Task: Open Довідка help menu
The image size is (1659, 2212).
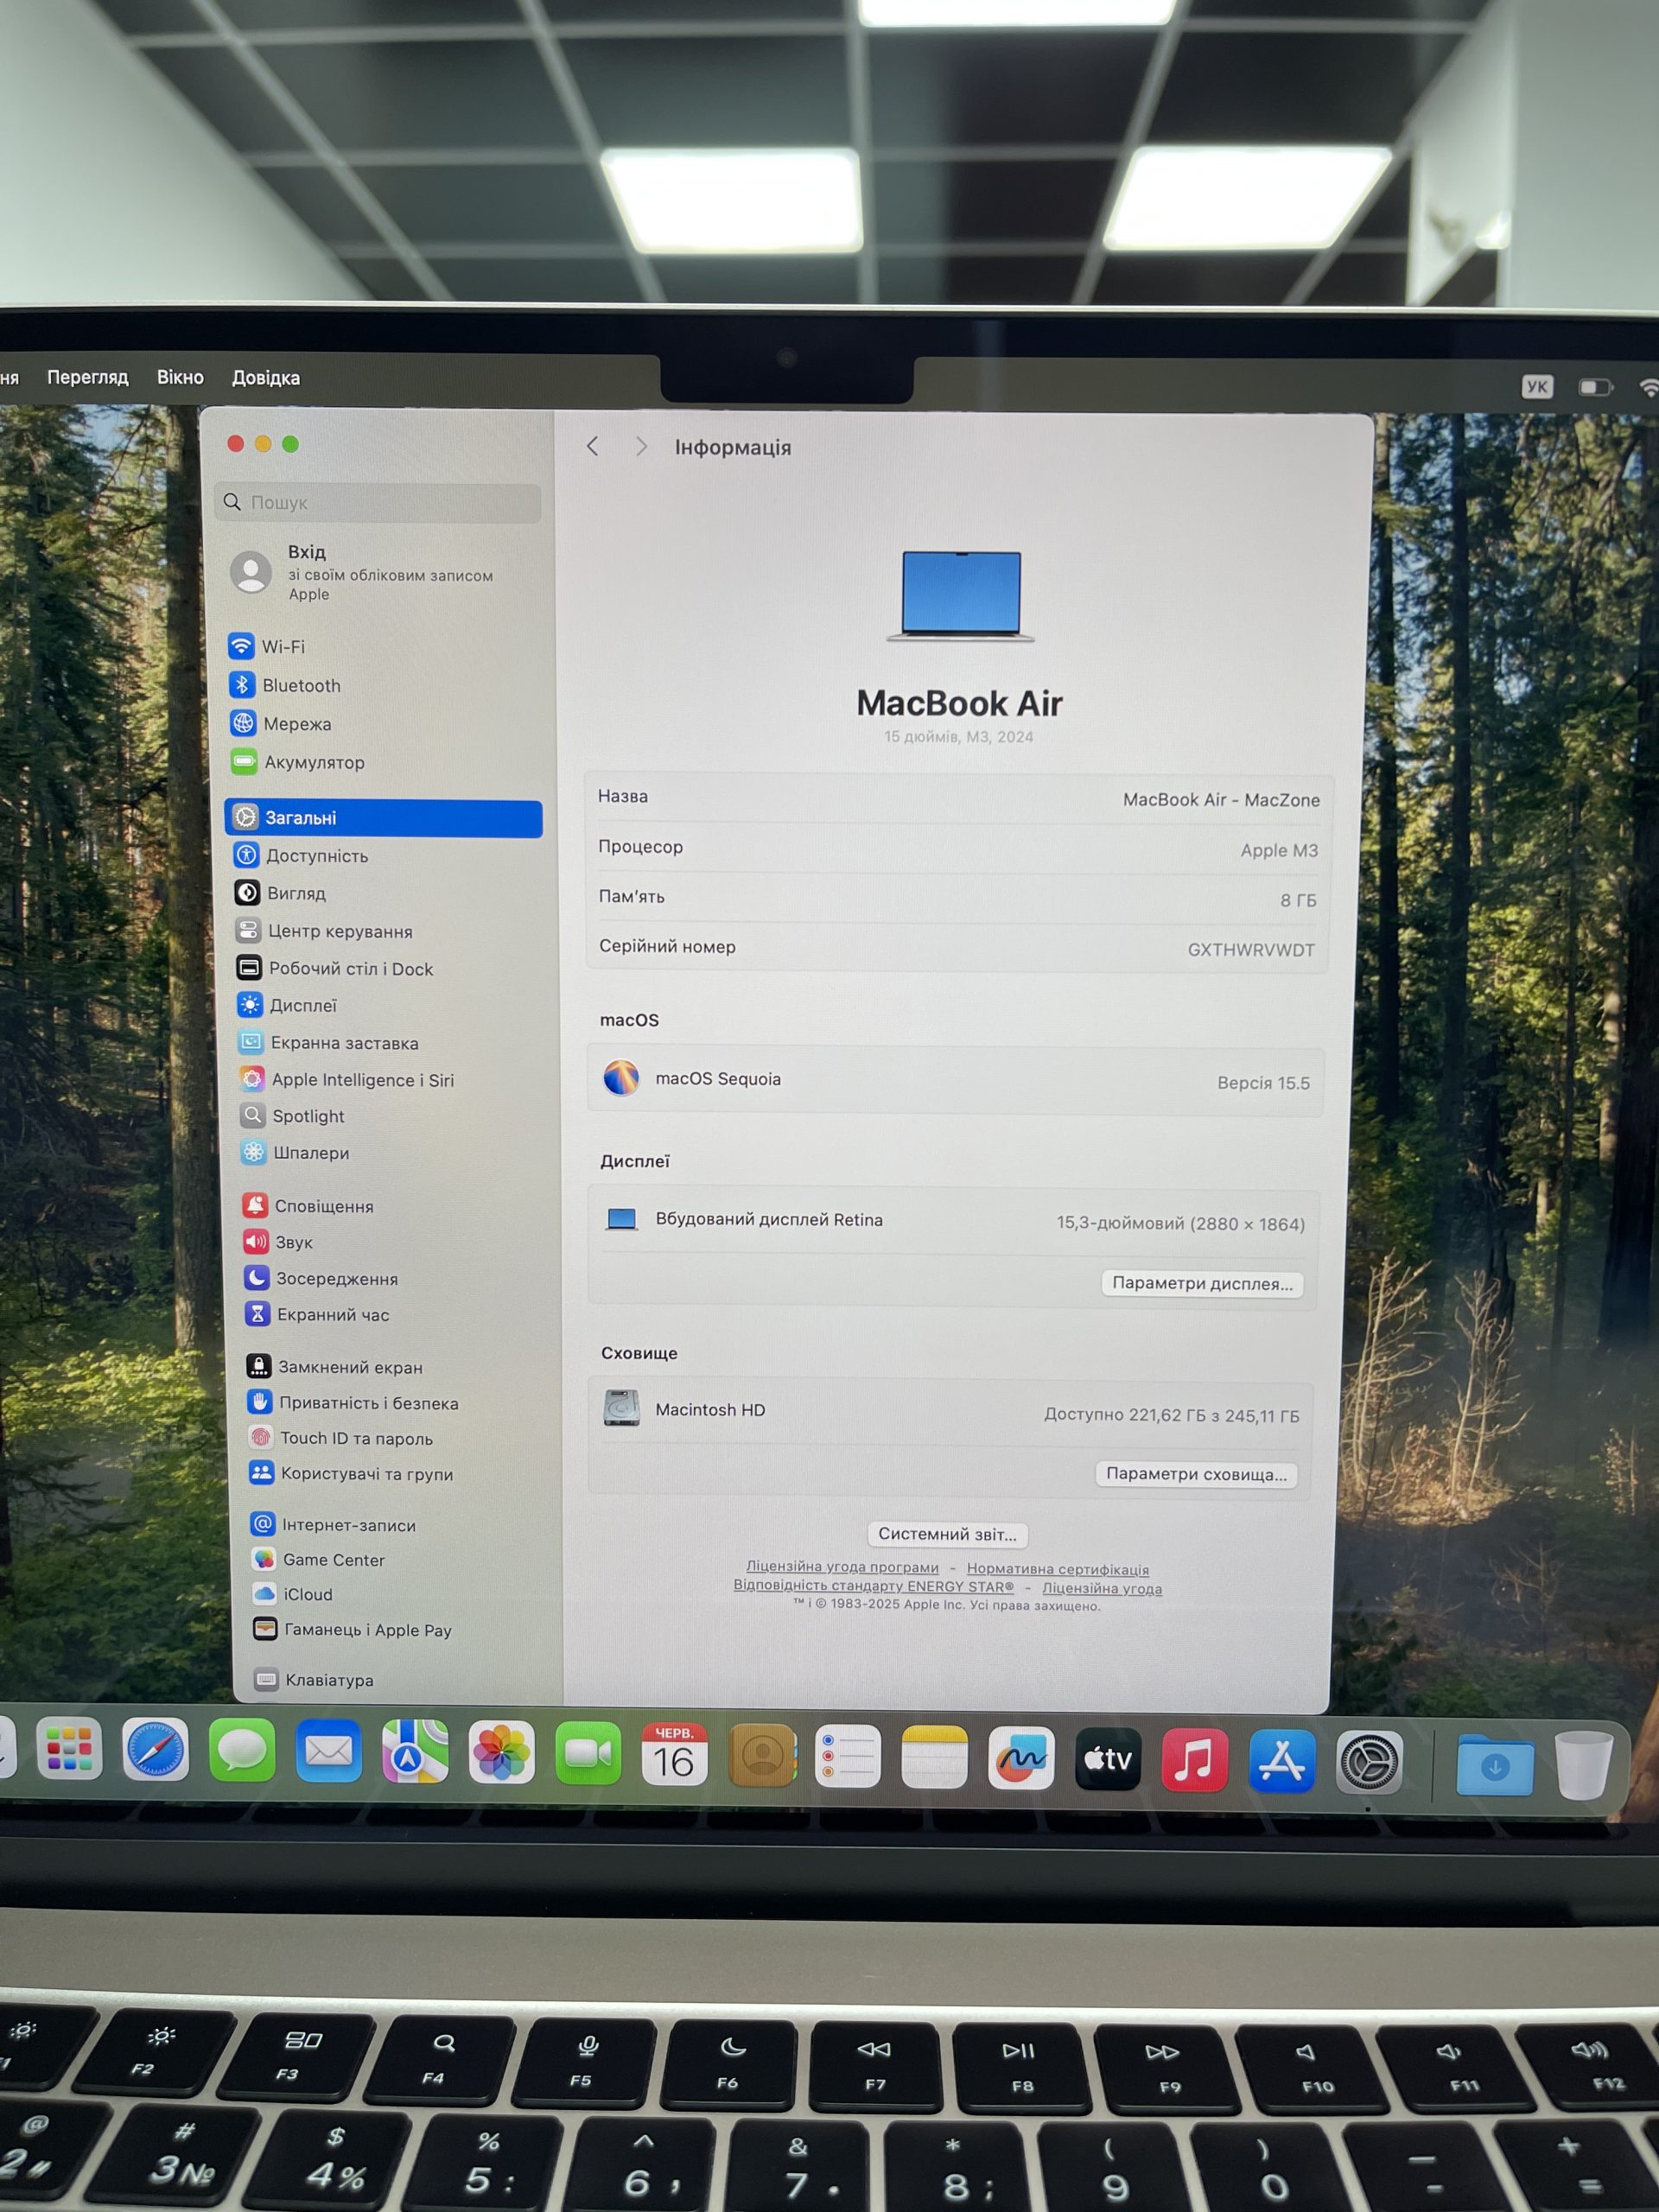Action: pos(266,378)
